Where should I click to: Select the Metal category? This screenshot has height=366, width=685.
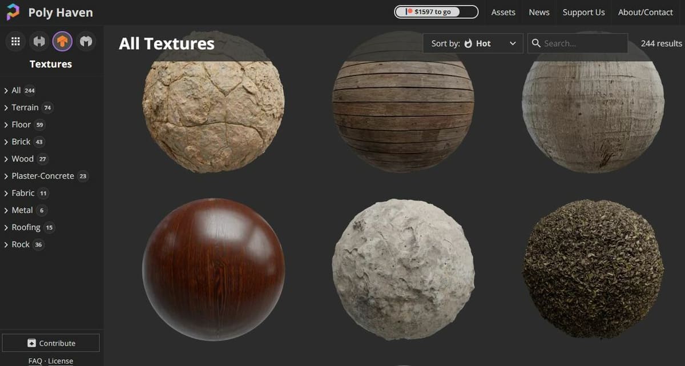coord(23,210)
